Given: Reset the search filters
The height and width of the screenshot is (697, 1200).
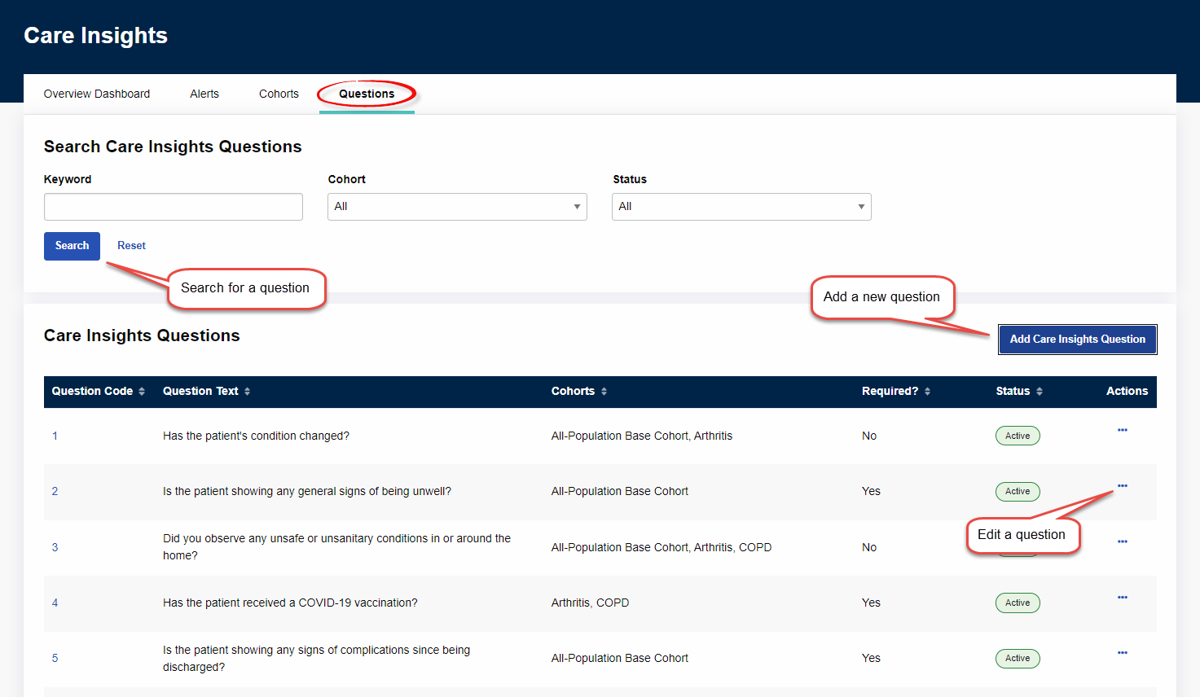Looking at the screenshot, I should [131, 246].
